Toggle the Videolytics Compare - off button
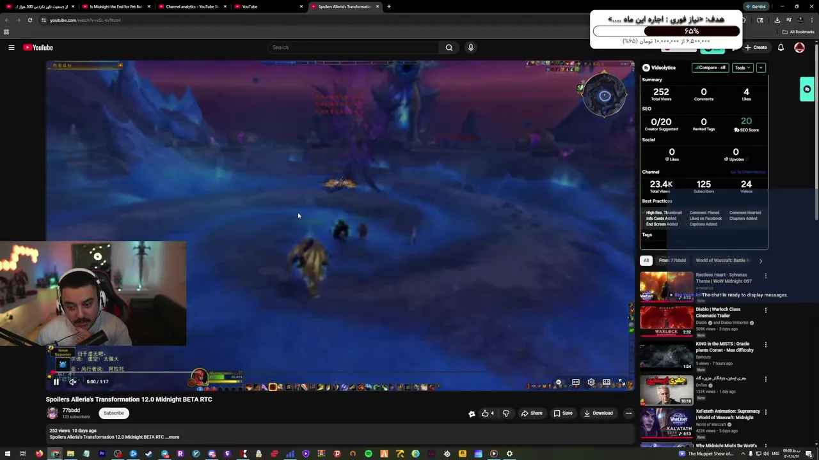The width and height of the screenshot is (819, 460). tap(711, 68)
